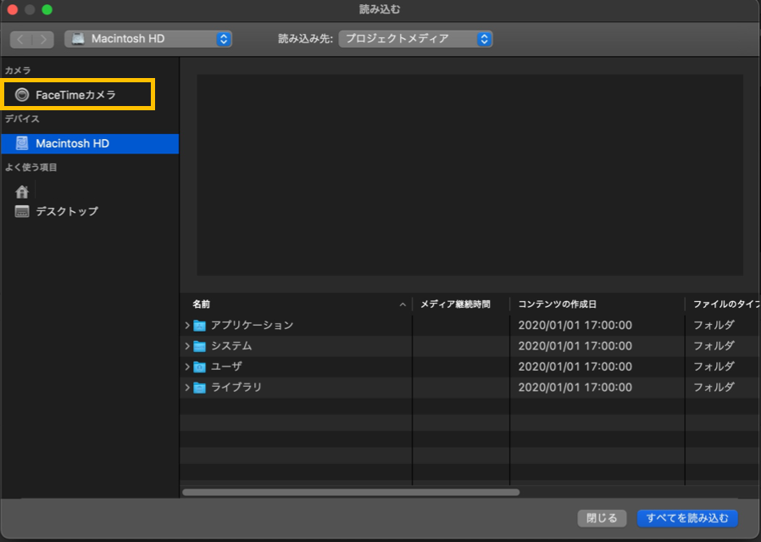Expand the システム folder
This screenshot has height=542, width=761.
tap(187, 346)
